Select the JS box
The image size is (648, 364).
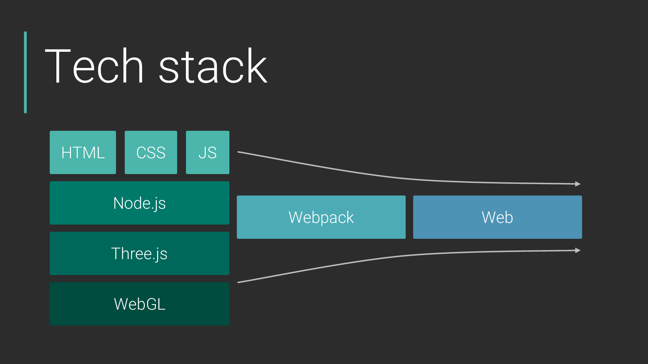pos(208,152)
